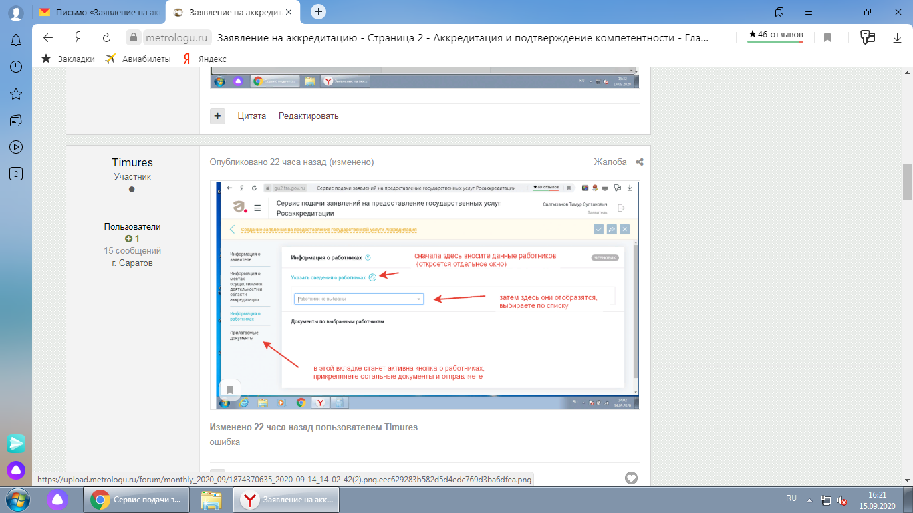
Task: Click the plus multi-quote button beside Цитата
Action: [217, 116]
